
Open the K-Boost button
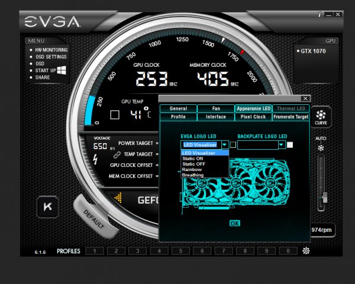click(47, 206)
